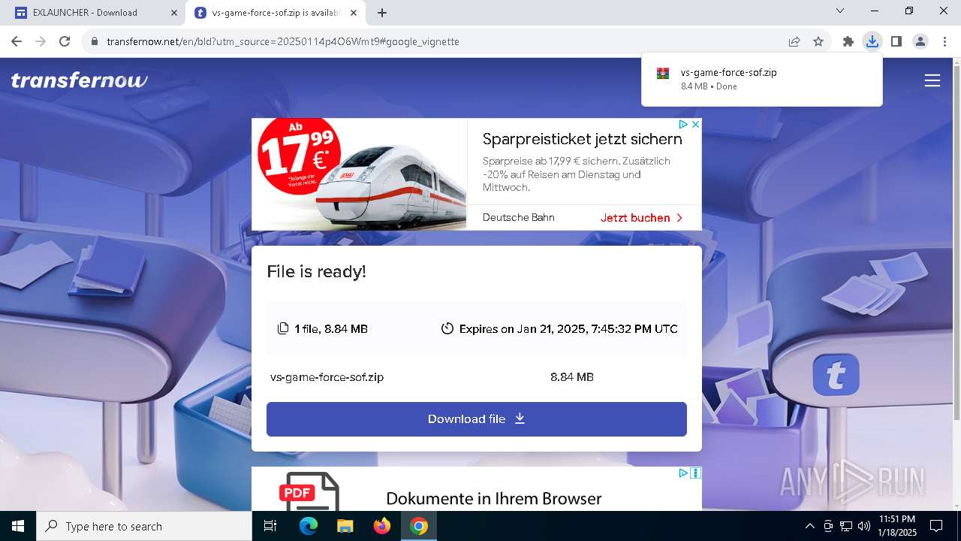Open Task View on the taskbar
This screenshot has height=541, width=961.
point(270,526)
